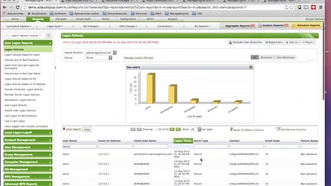Screen dimensions: 331x186
Task: Filter to Business hours
Action: click(266, 57)
